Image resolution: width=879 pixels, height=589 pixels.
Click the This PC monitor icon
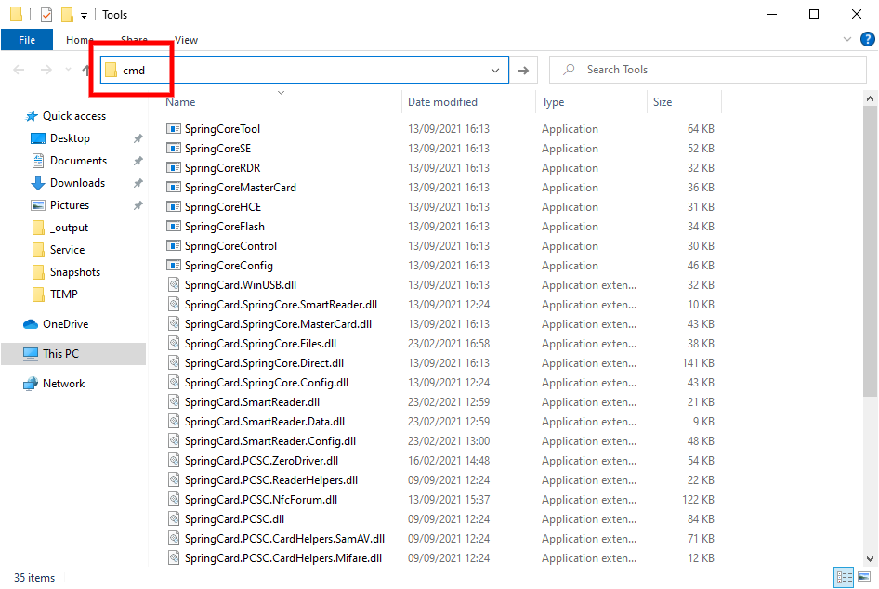31,354
